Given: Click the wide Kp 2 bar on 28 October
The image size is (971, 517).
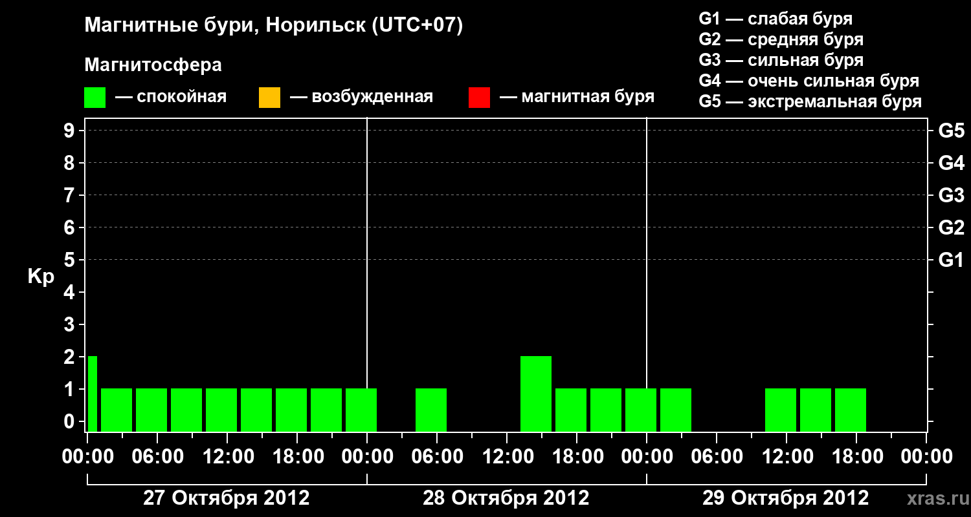Looking at the screenshot, I should pos(536,394).
